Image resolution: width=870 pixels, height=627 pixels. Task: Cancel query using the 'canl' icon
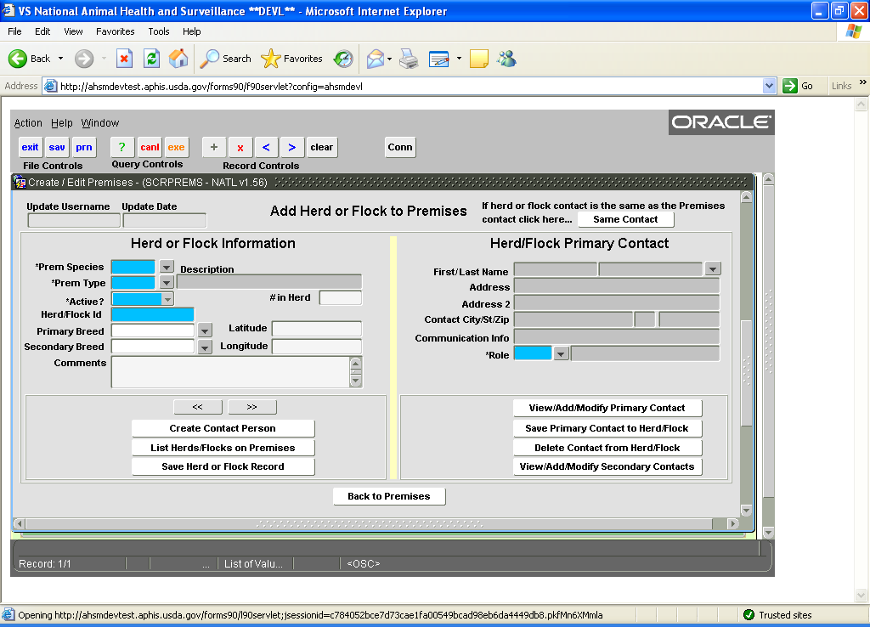[x=150, y=147]
